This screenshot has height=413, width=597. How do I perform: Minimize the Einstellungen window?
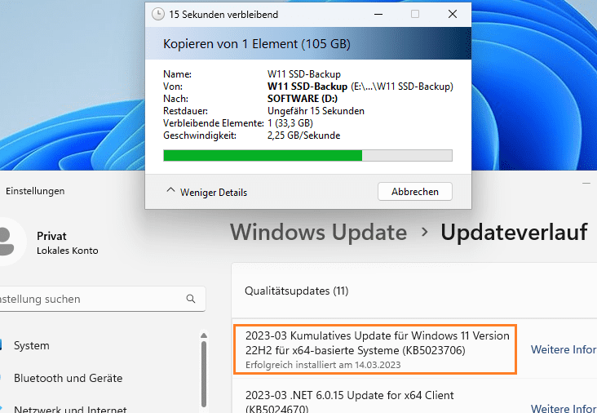click(x=586, y=184)
